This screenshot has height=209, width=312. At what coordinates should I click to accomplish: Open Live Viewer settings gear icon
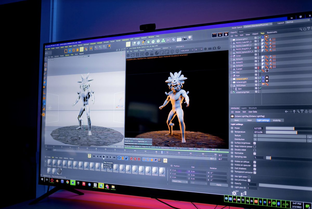tap(147, 54)
